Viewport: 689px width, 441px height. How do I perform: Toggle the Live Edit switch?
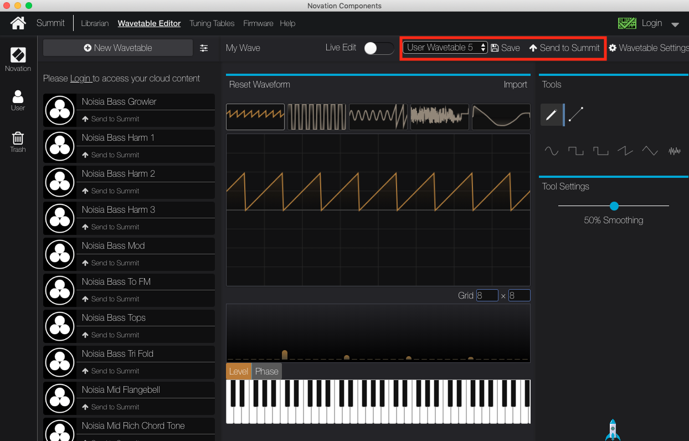379,48
